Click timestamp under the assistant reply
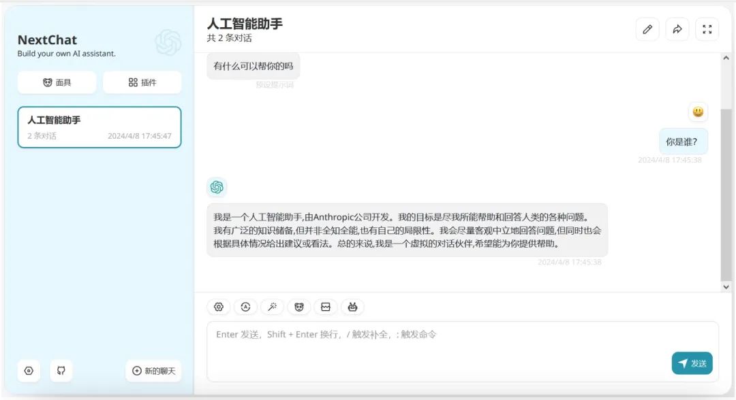This screenshot has height=400, width=736. (569, 262)
